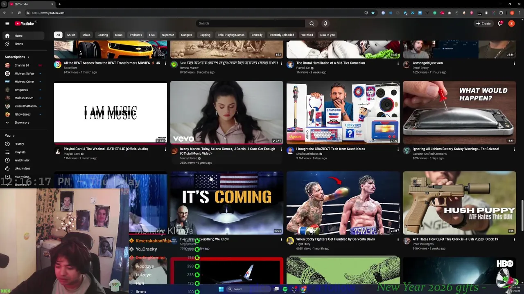This screenshot has height=294, width=524.
Task: Open the Midwest Safety subscription
Action: coord(24,73)
